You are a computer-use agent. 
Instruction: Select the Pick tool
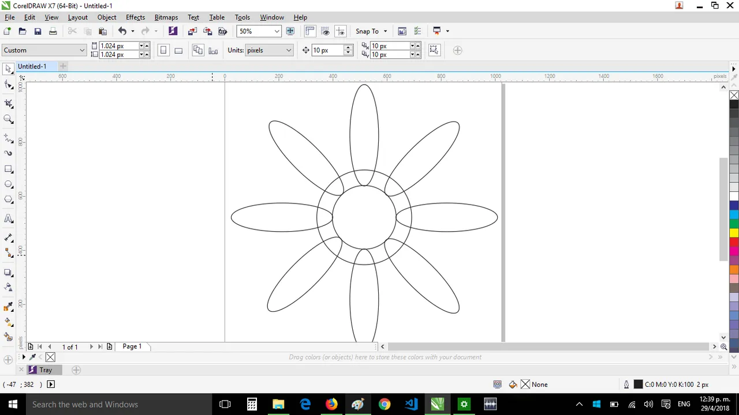(8, 69)
